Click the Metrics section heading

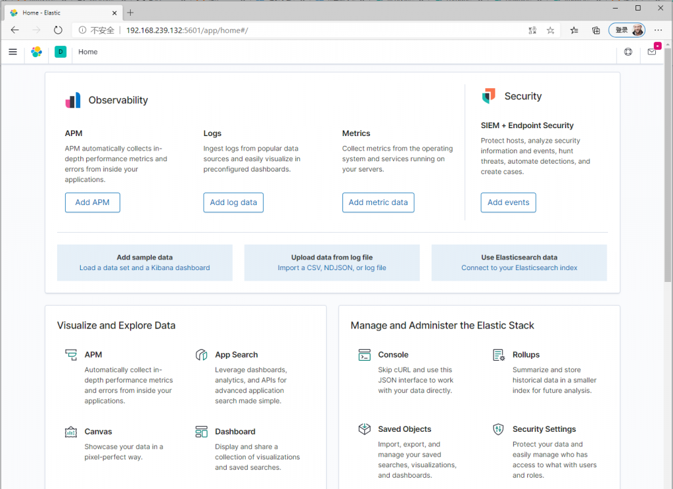click(x=356, y=133)
